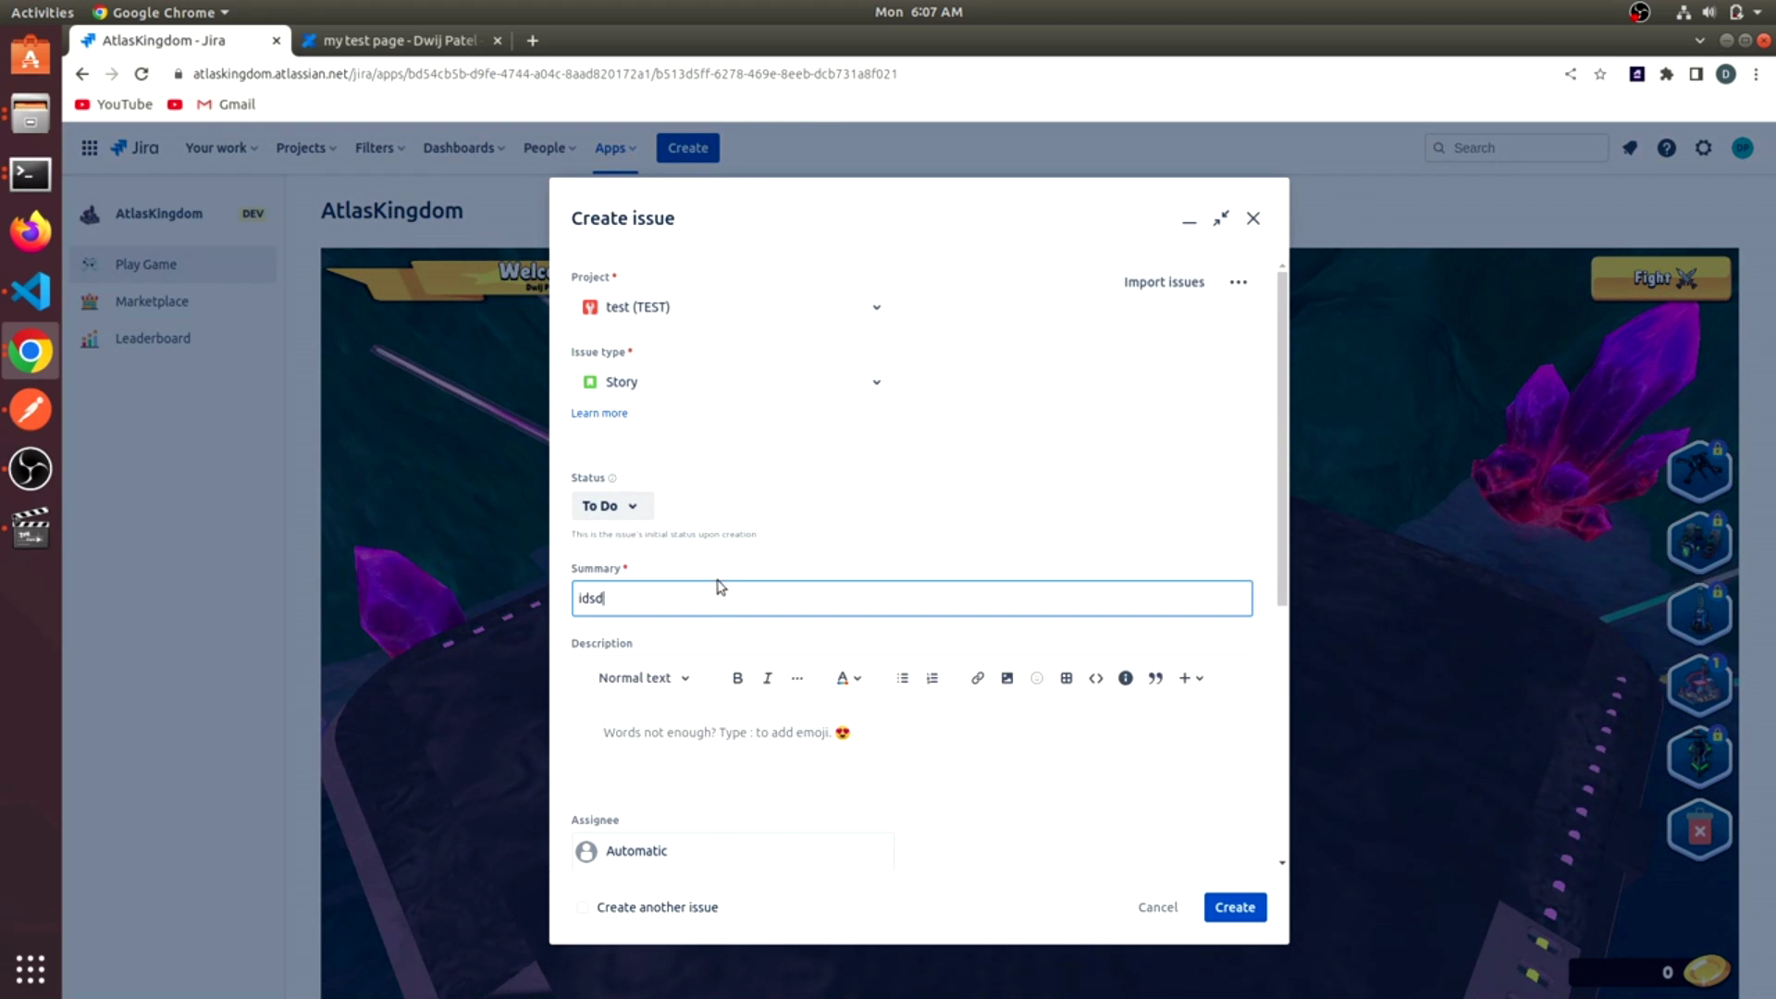1776x999 pixels.
Task: Switch to my test page browser tab
Action: click(400, 41)
